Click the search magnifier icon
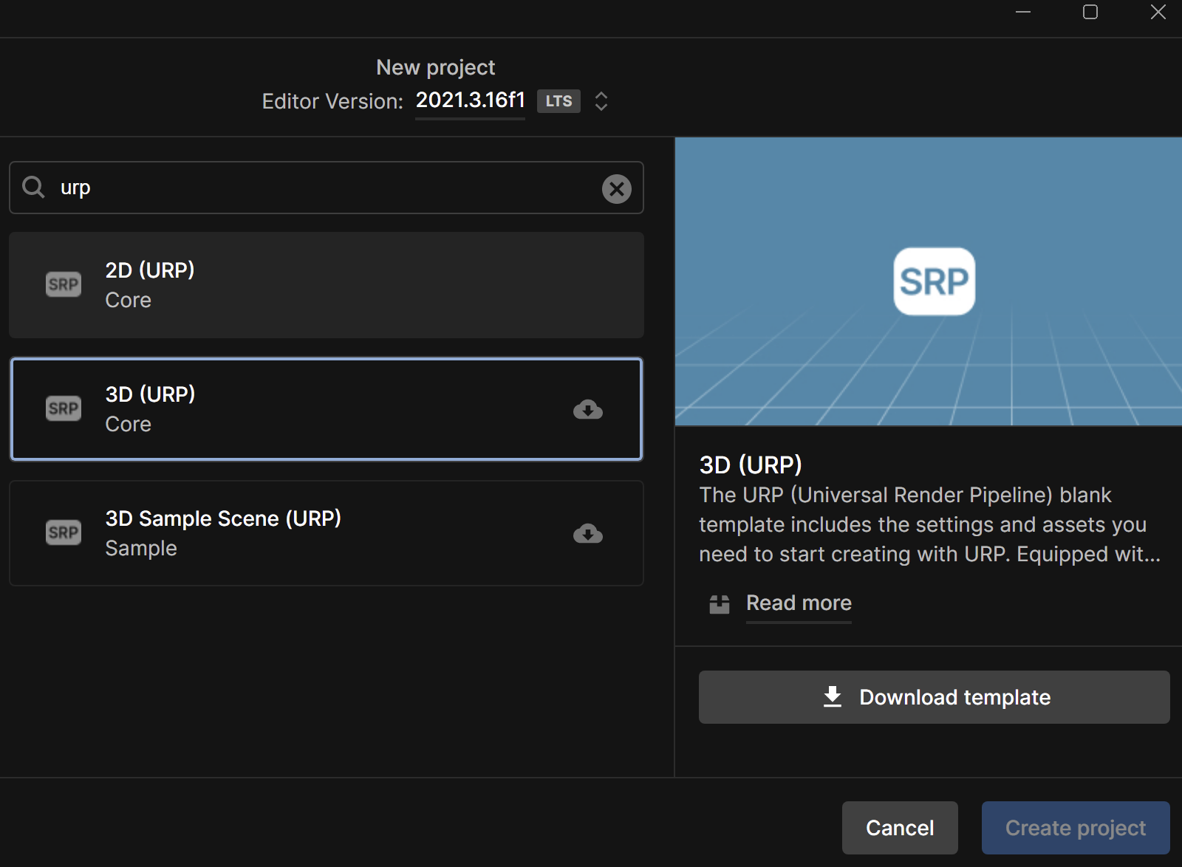This screenshot has width=1182, height=867. coord(33,188)
